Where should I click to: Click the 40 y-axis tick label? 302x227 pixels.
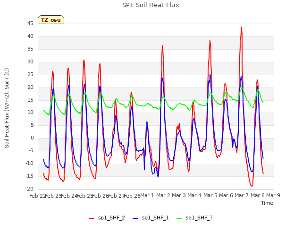point(30,36)
